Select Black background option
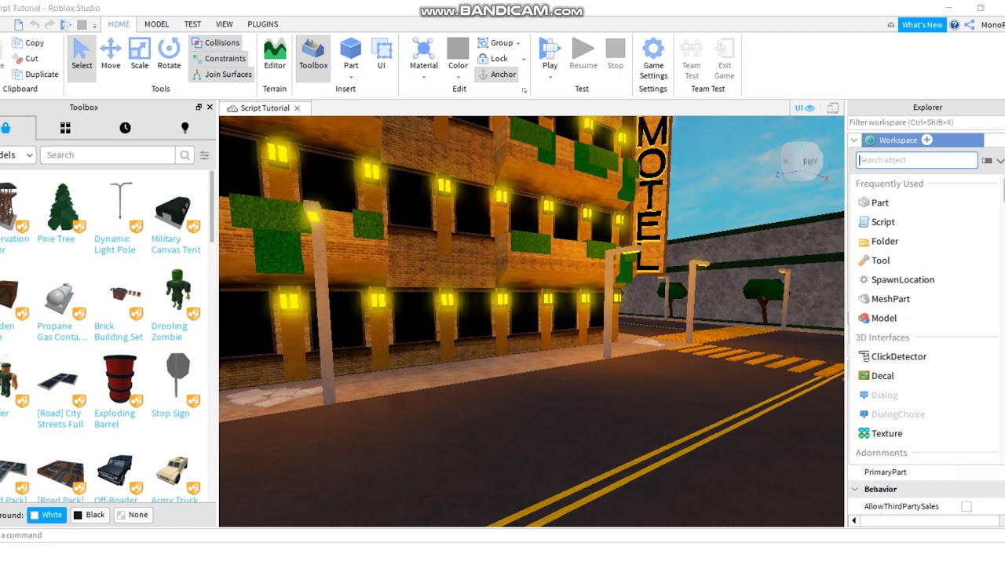The image size is (1005, 565). (89, 515)
